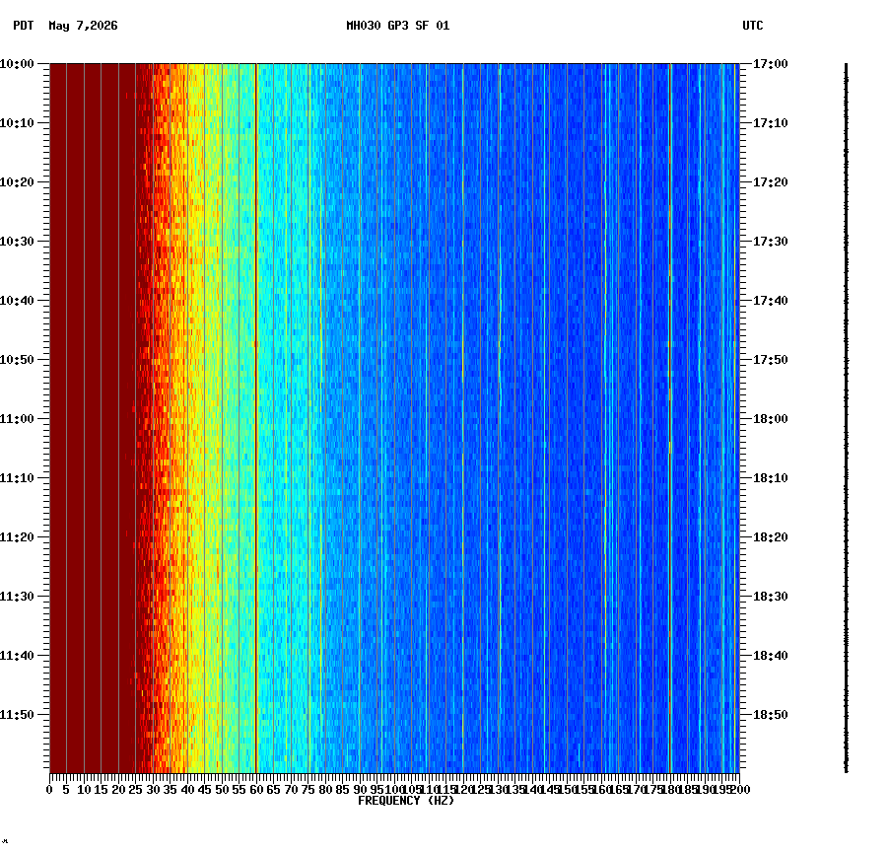
Task: Click the 65 Hz frequency tick label
Action: point(274,790)
